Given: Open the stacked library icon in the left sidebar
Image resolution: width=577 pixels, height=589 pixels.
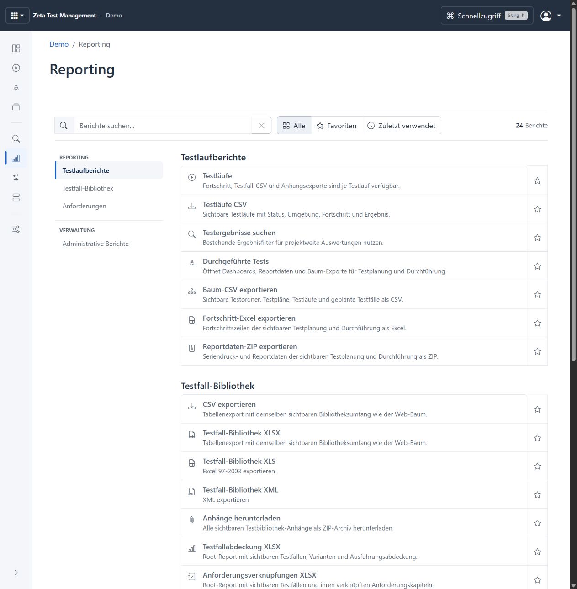Looking at the screenshot, I should click(16, 107).
